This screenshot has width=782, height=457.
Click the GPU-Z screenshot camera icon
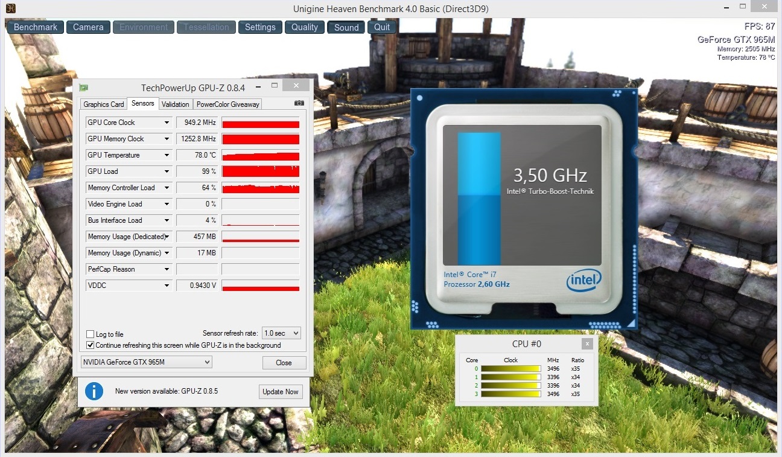tap(299, 103)
